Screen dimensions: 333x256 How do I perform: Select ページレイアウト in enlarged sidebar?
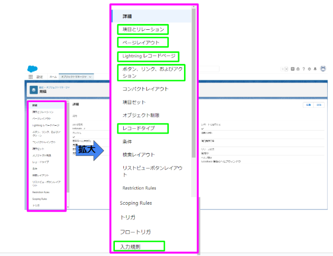pos(142,42)
